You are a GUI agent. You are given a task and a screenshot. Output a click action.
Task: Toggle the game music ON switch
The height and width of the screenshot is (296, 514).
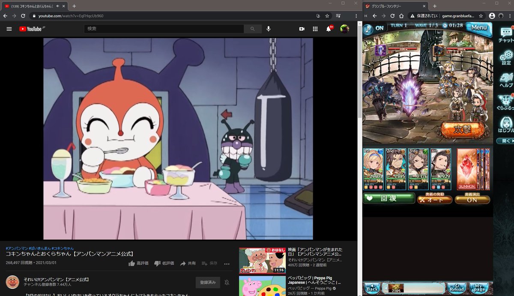pyautogui.click(x=374, y=28)
